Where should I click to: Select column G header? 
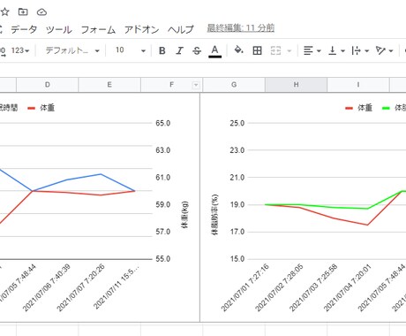tap(234, 85)
